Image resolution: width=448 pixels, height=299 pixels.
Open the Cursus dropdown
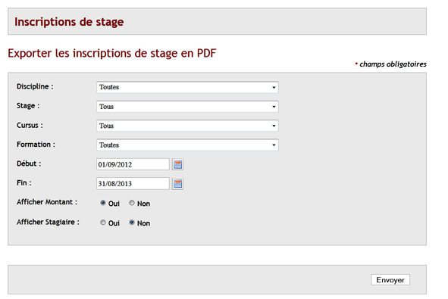click(187, 126)
